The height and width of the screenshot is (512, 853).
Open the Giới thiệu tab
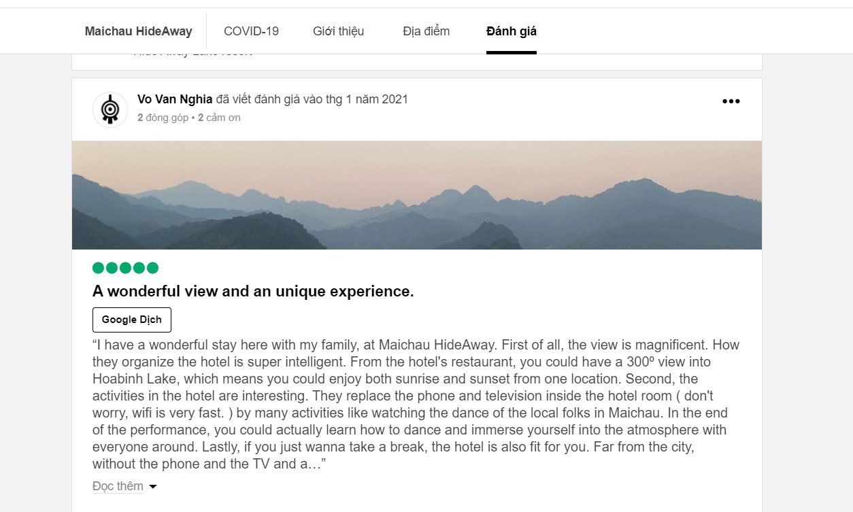point(338,31)
